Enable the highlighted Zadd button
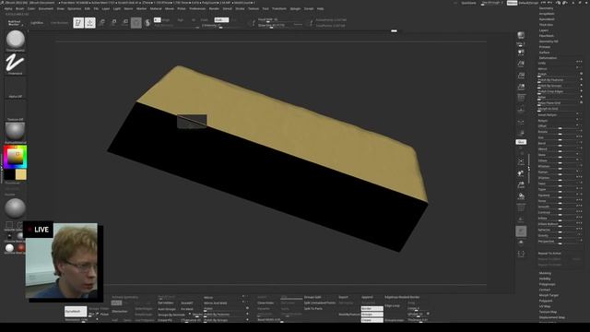This screenshot has width=590, height=332. pos(221,20)
